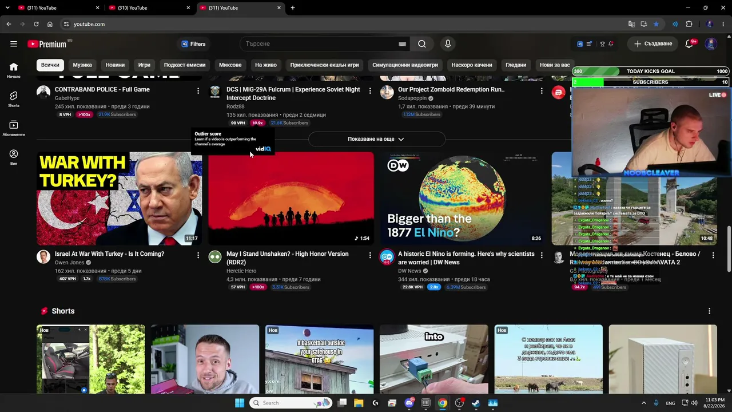Click the YouTube Premium logo
This screenshot has height=412, width=732.
[47, 44]
